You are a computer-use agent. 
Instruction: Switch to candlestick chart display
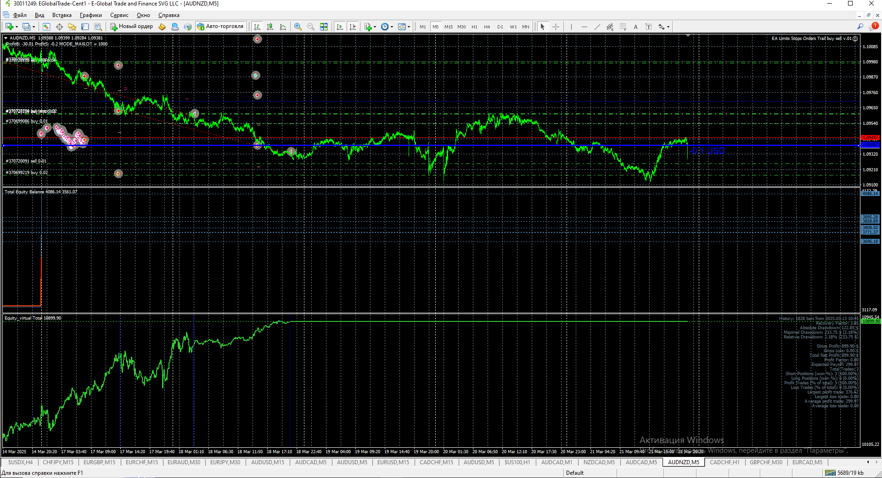[270, 27]
